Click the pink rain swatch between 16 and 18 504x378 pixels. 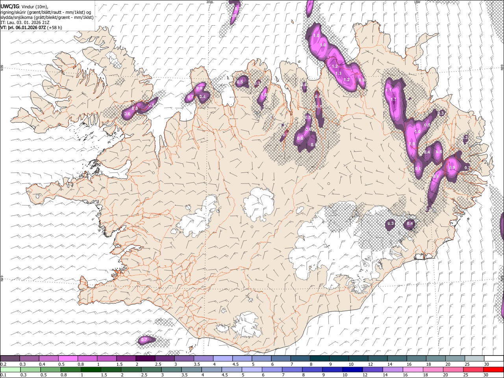[x=412, y=369]
